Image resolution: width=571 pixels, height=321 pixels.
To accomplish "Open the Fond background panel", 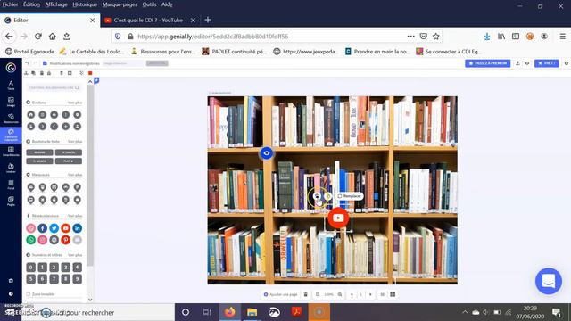I will [x=11, y=185].
